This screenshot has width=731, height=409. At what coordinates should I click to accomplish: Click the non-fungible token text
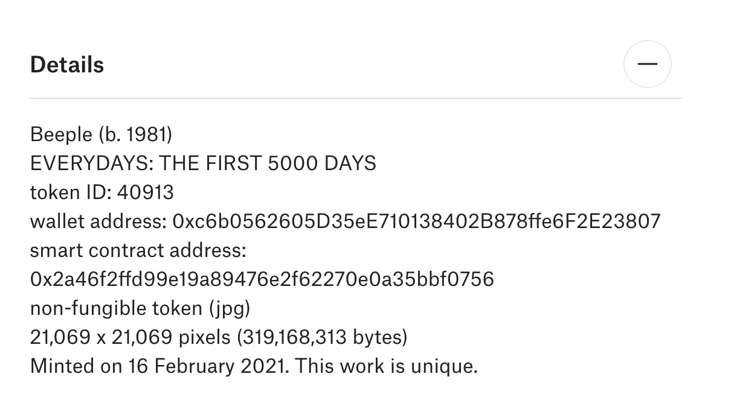pyautogui.click(x=116, y=308)
